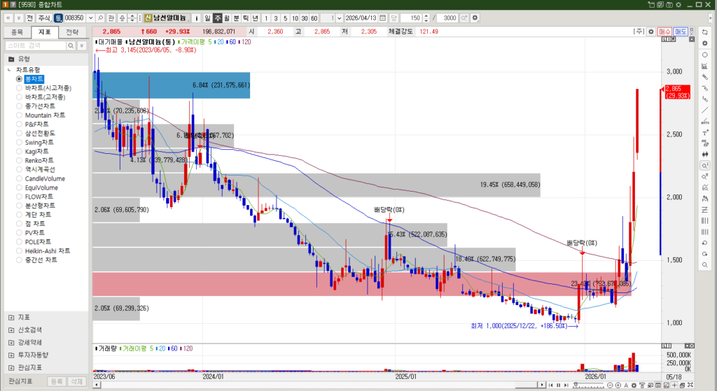
Task: Open chart settings gear beside the buy button
Action: (650, 31)
